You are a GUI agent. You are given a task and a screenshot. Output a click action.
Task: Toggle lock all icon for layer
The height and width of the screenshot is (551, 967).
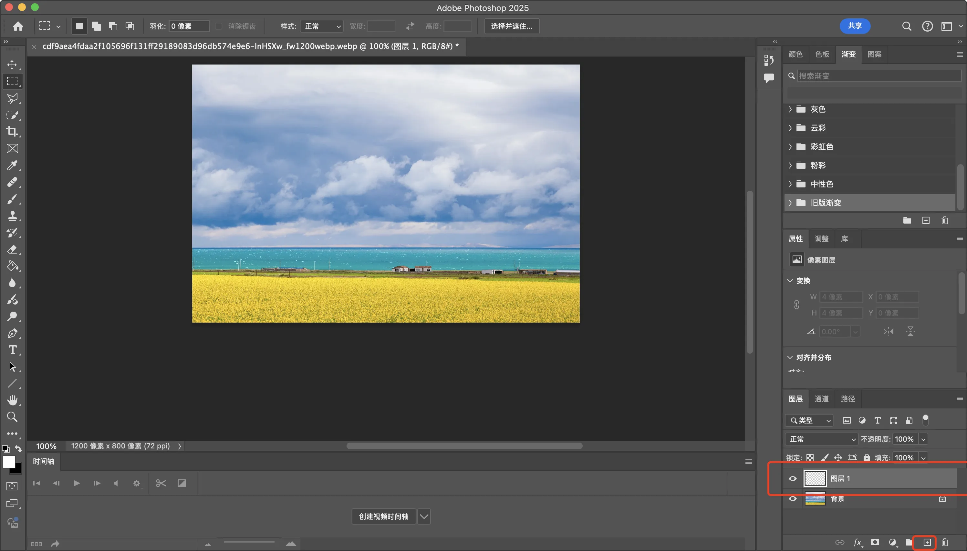coord(867,457)
